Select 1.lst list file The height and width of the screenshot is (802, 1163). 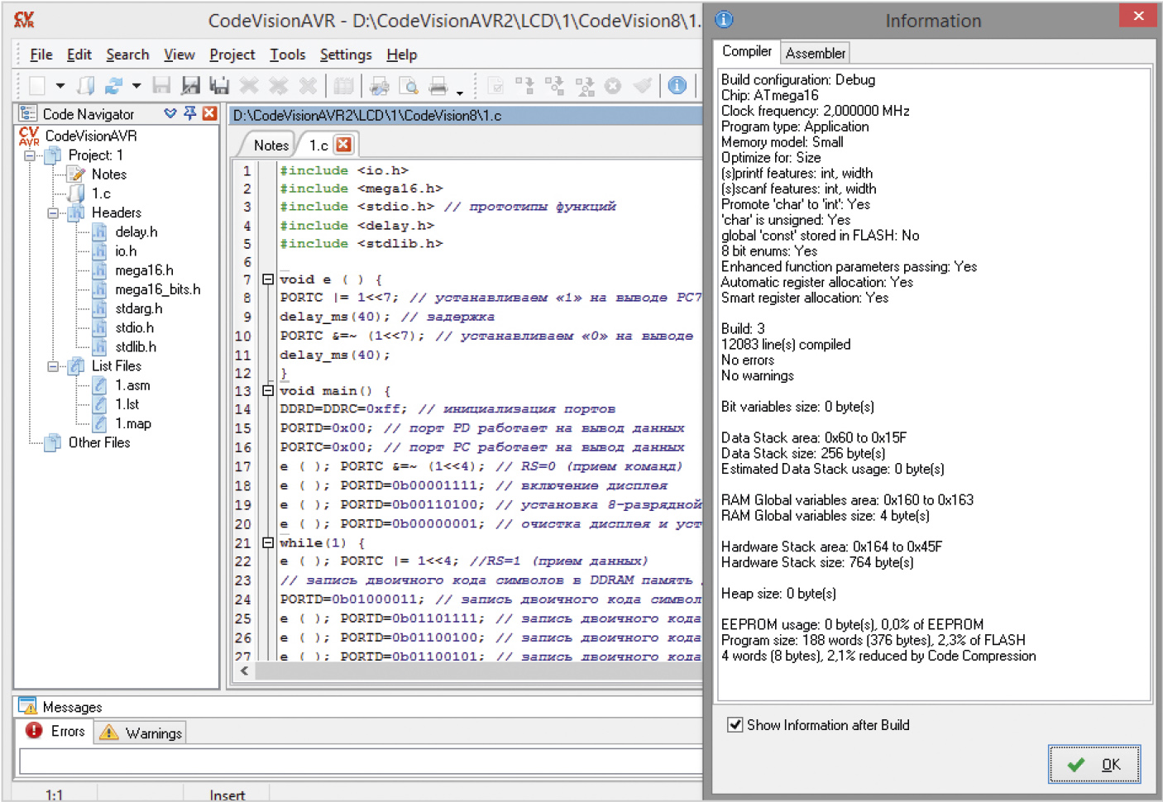pos(127,404)
